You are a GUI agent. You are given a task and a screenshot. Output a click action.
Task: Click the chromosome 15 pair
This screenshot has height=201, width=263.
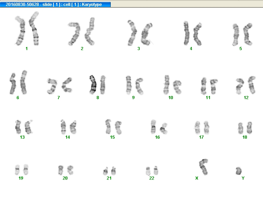(x=114, y=127)
